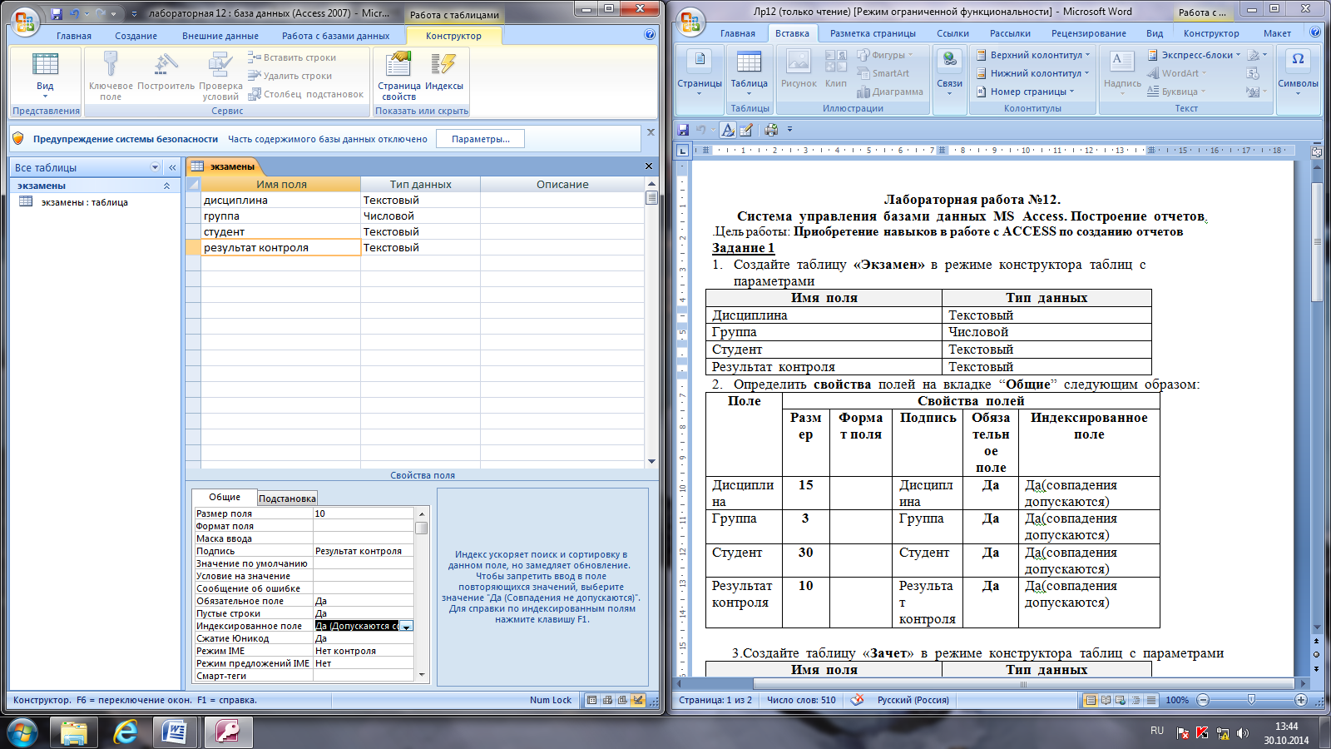Click Вставить строки in Access ribbon
1331x749 pixels.
(292, 57)
